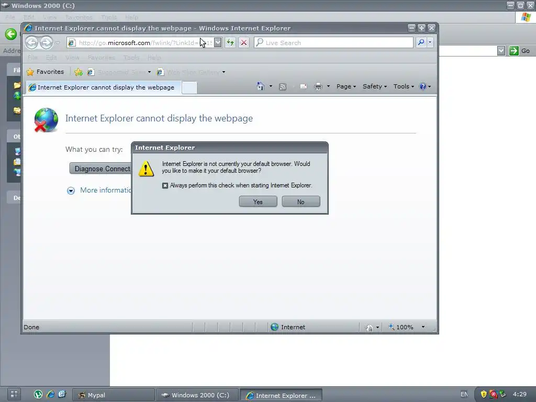Click the magnifier Search button
The width and height of the screenshot is (536, 402).
(421, 42)
